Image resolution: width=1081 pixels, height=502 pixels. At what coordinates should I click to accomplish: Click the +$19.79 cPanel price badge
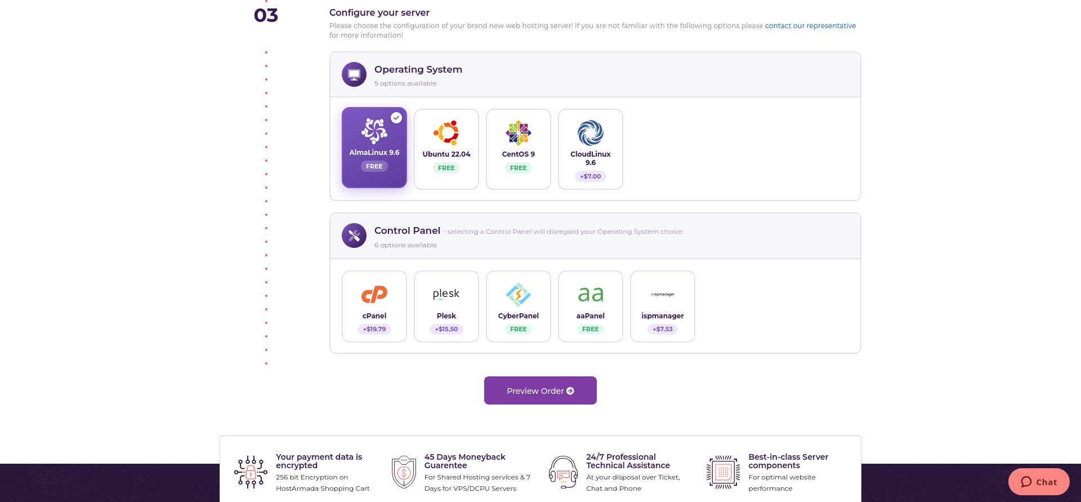click(x=374, y=329)
